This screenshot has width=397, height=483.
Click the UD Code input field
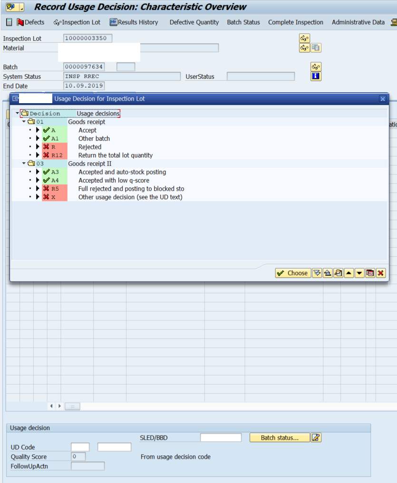tap(80, 447)
